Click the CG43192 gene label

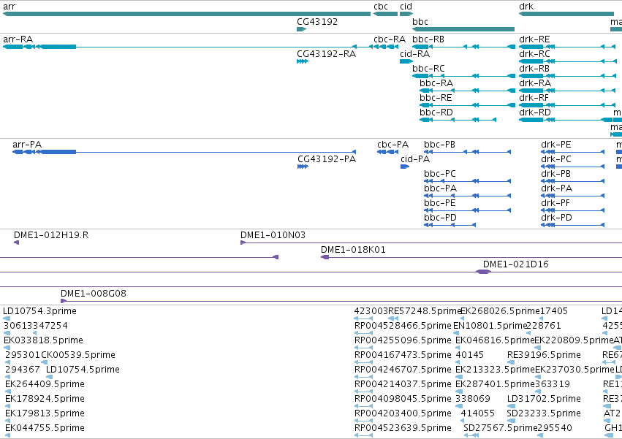coord(317,21)
